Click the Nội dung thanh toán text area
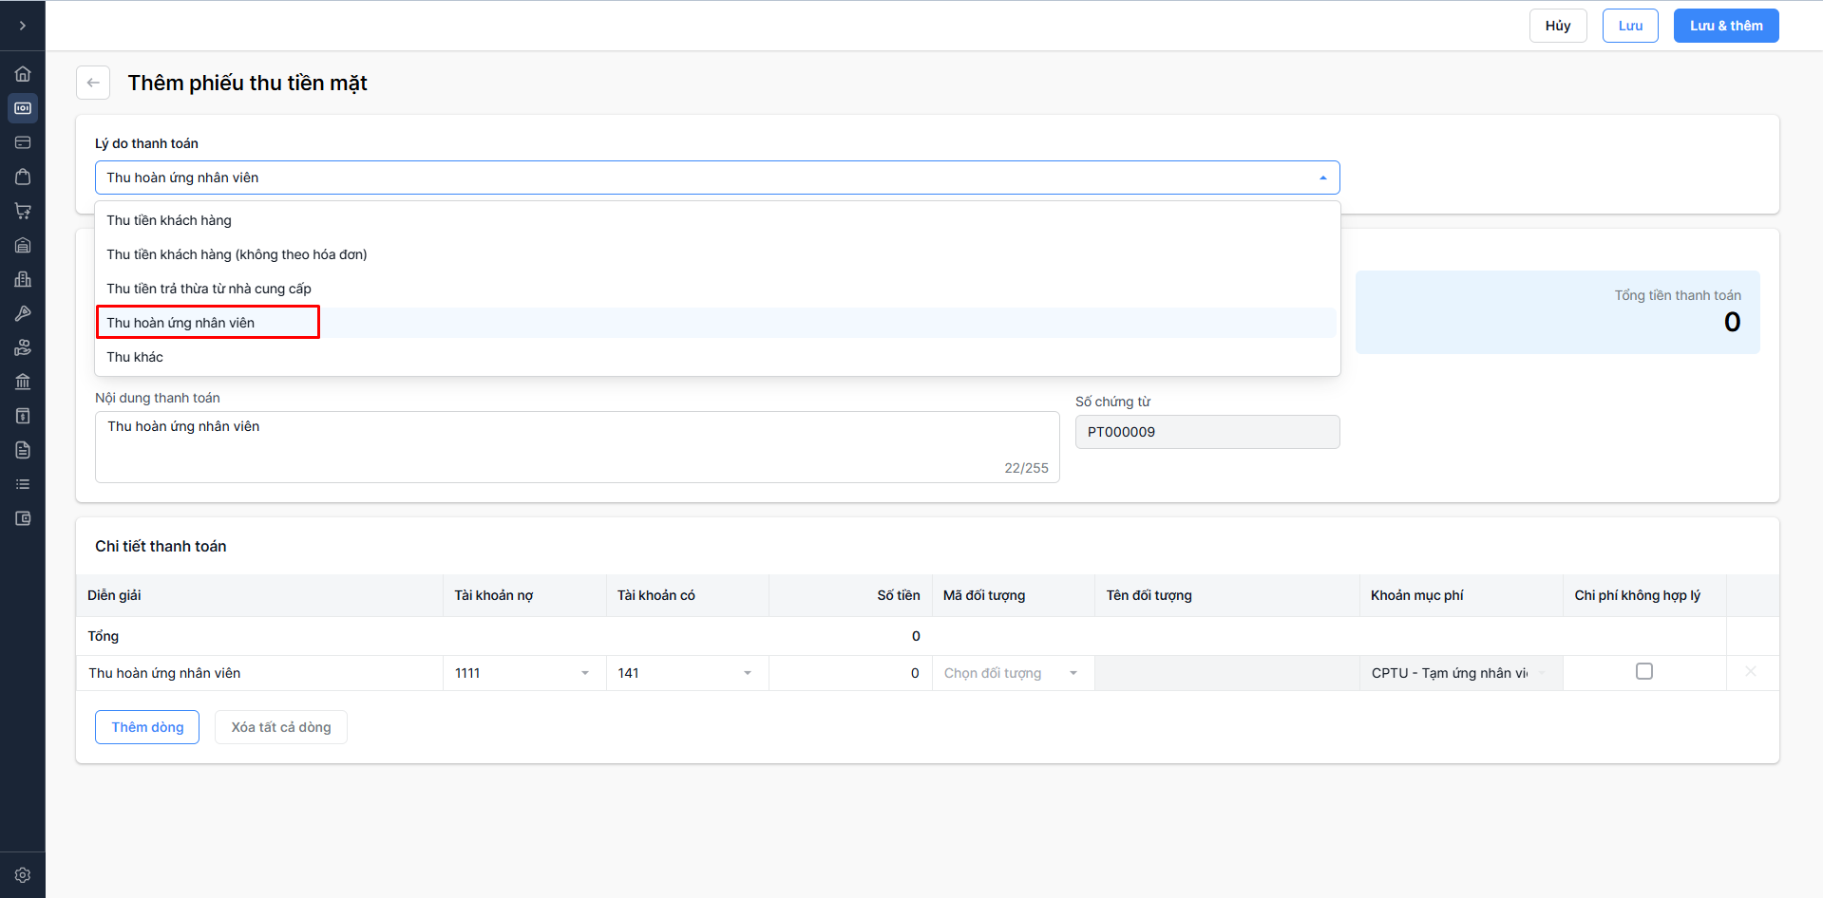Screen dimensions: 1823x898 point(577,446)
